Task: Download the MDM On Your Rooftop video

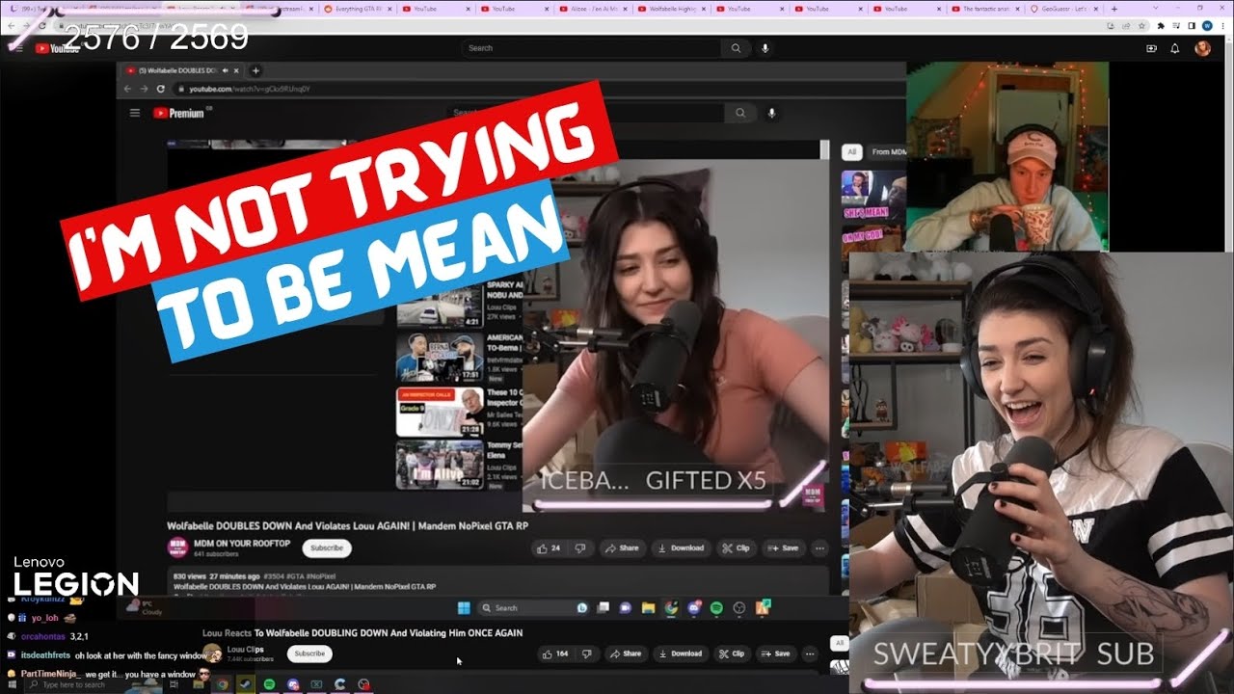Action: click(x=681, y=547)
